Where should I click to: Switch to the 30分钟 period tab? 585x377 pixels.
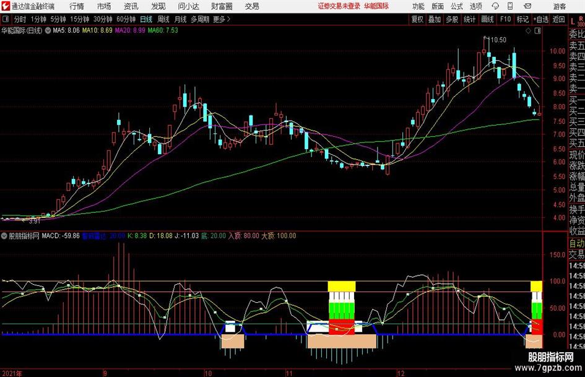(x=103, y=19)
